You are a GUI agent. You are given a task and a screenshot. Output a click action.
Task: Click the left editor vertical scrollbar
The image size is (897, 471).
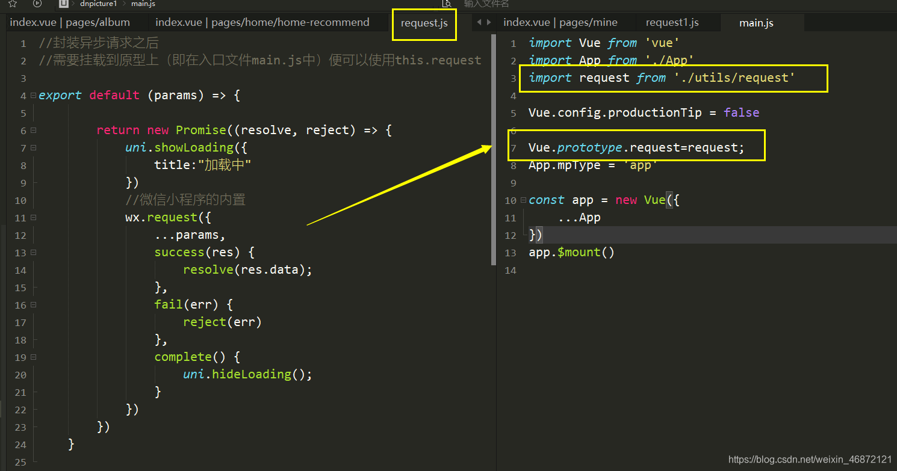[494, 150]
